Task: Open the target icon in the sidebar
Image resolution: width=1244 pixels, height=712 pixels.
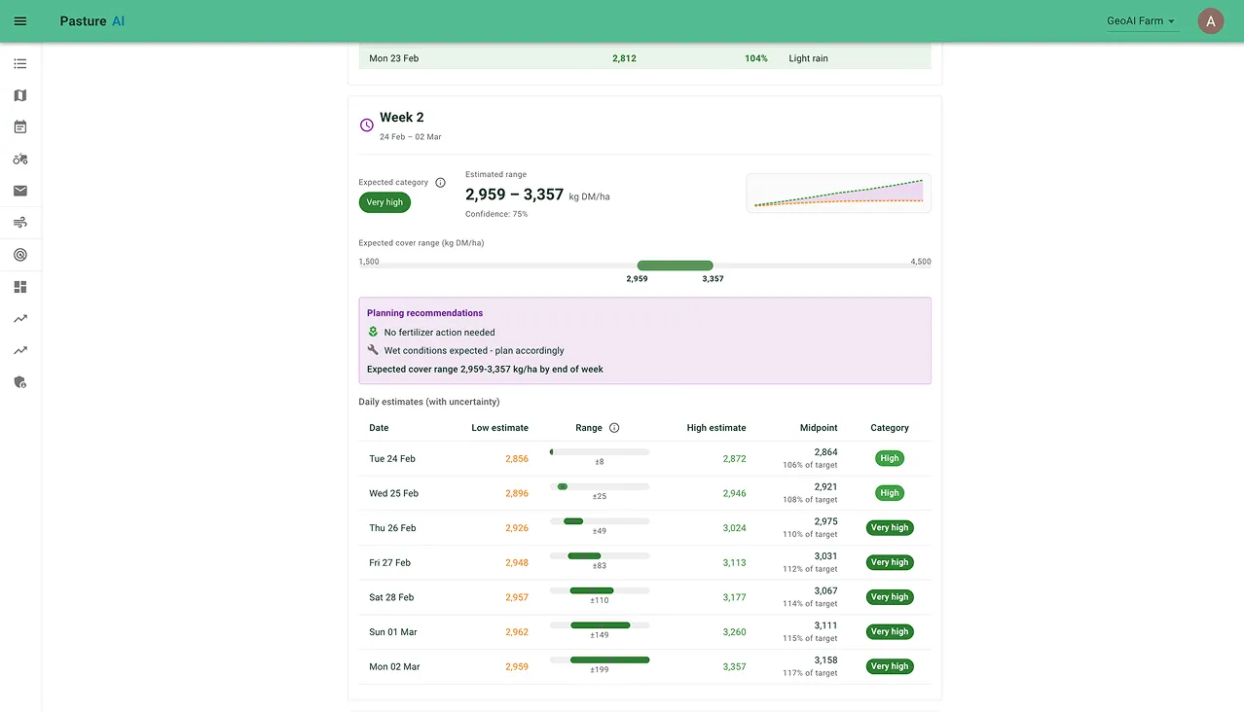Action: click(20, 255)
